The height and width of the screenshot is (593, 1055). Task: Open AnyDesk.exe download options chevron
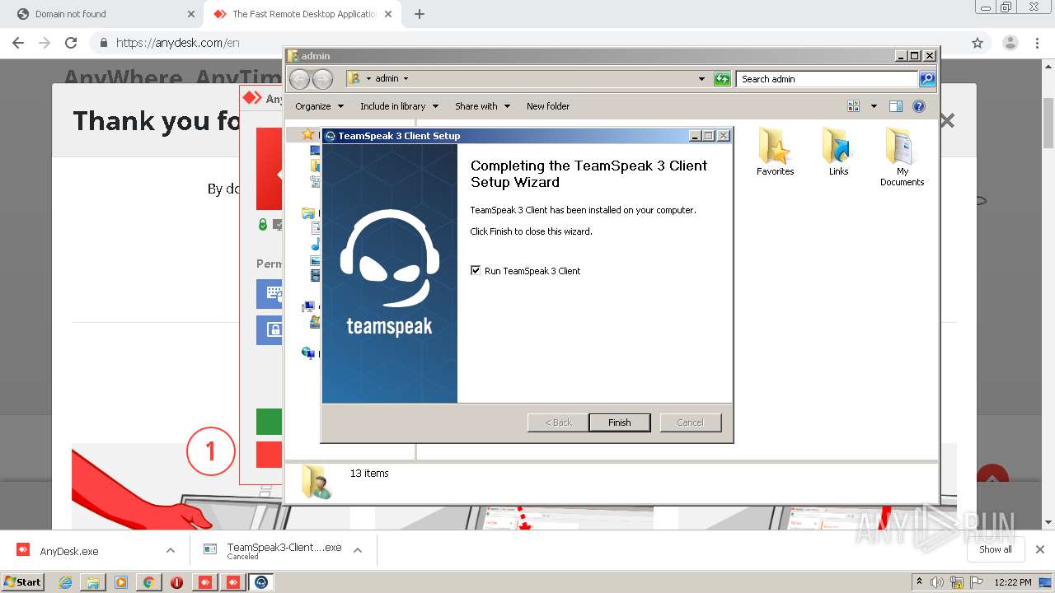pyautogui.click(x=171, y=550)
